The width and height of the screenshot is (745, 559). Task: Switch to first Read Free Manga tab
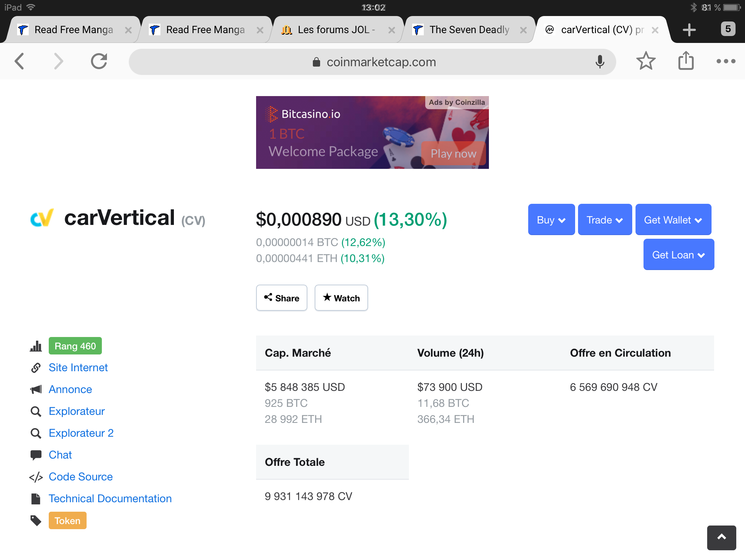click(x=73, y=30)
